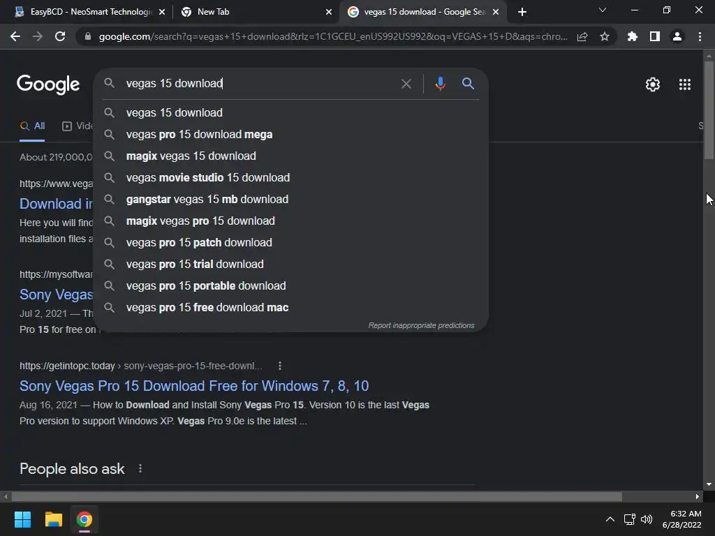This screenshot has width=715, height=536.
Task: Choose vegas pro 15 trial download suggestion
Action: (x=291, y=265)
